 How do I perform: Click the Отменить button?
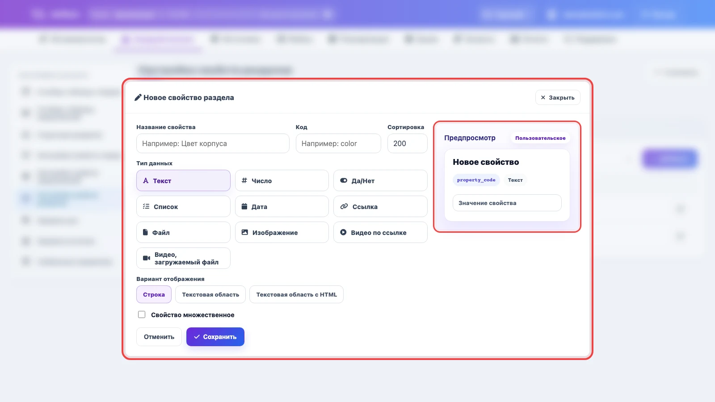point(159,337)
